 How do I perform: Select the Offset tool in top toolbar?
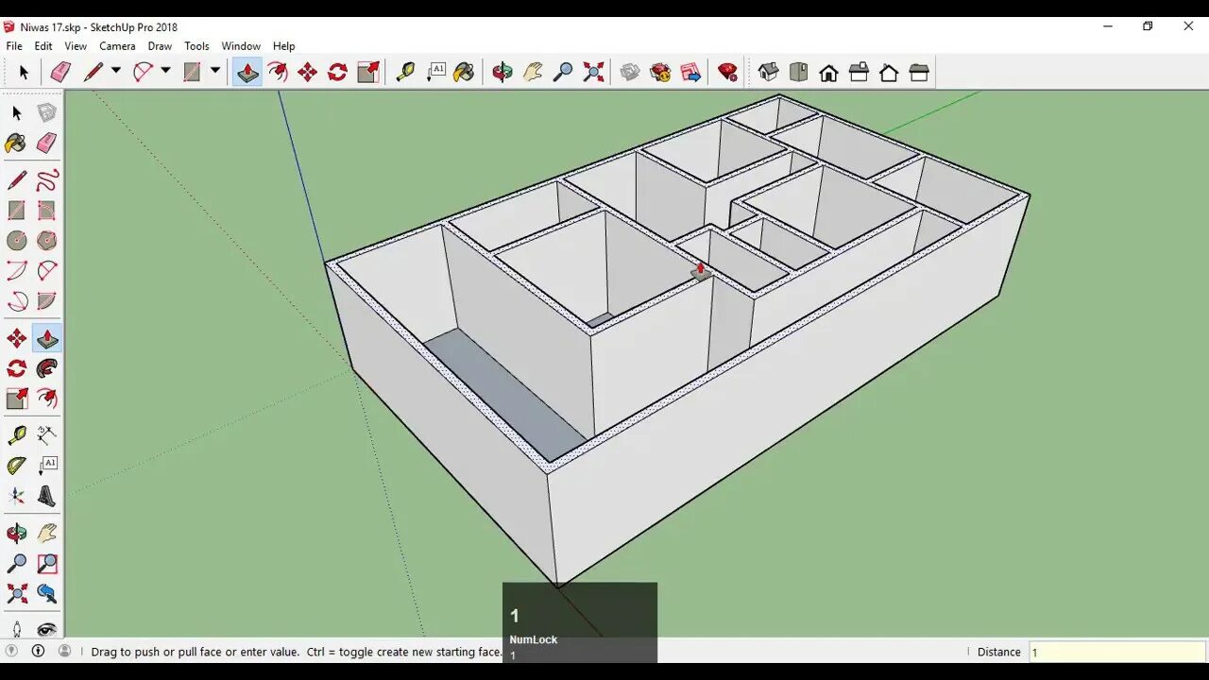tap(278, 73)
